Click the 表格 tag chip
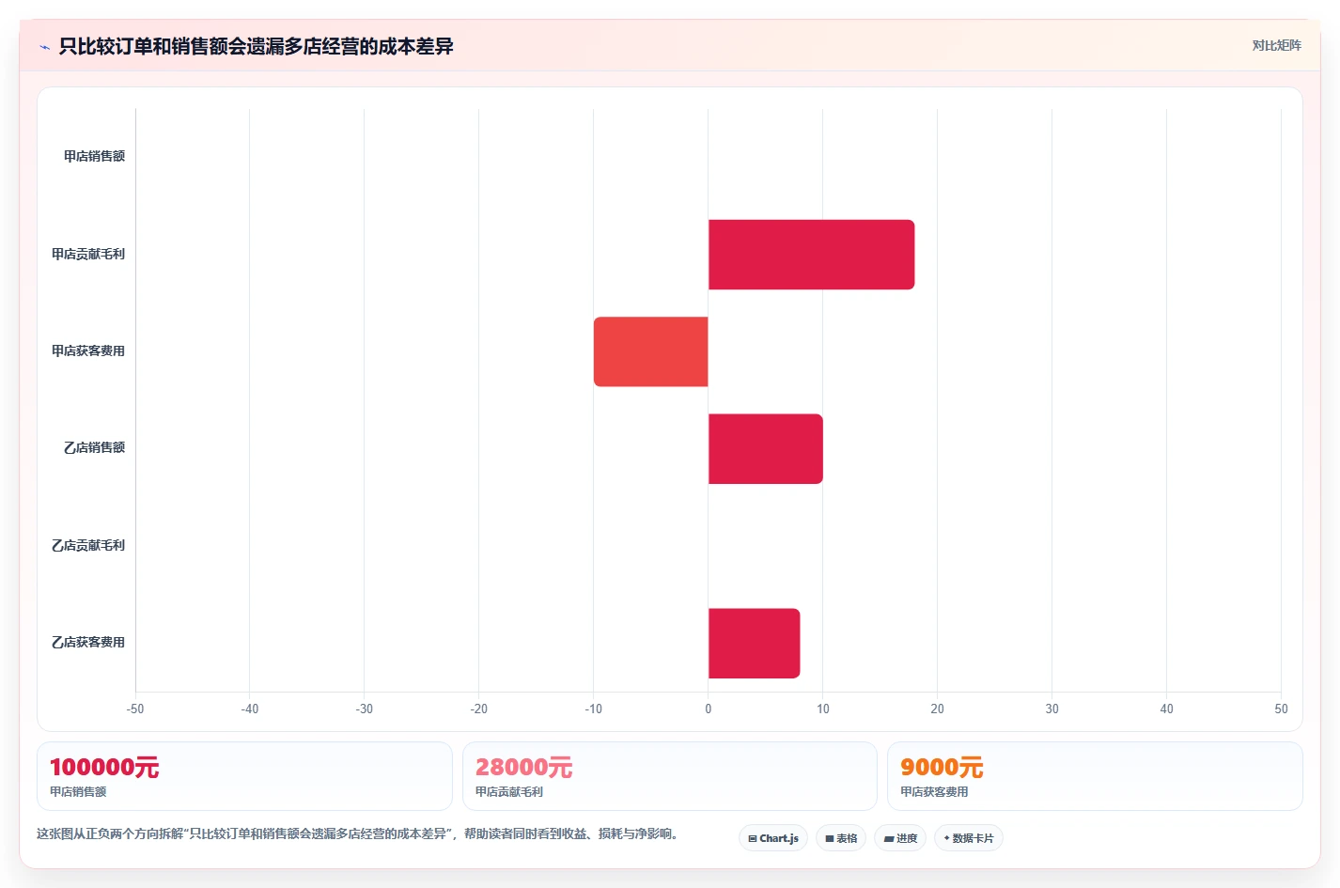The height and width of the screenshot is (888, 1340). [841, 838]
